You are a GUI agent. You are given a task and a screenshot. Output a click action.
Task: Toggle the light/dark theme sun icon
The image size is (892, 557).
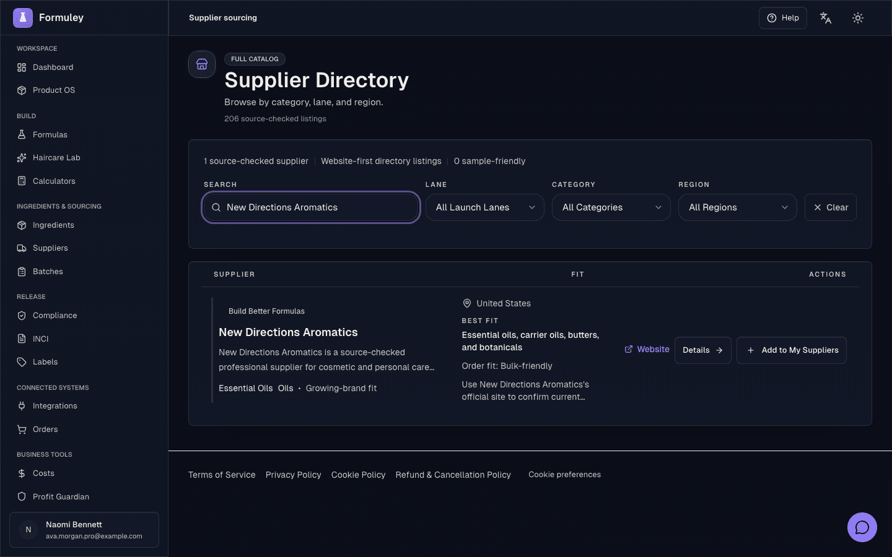point(858,18)
